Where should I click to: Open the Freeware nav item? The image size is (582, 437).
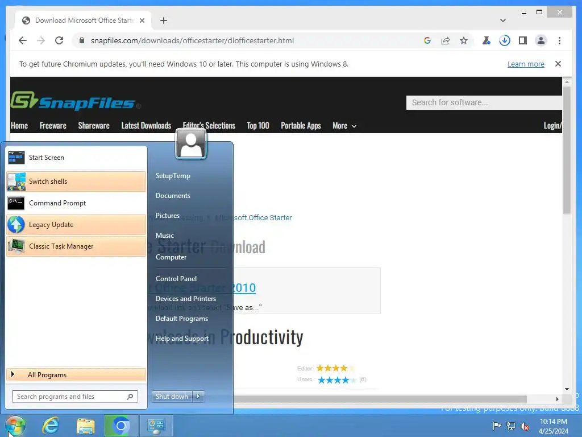point(53,126)
